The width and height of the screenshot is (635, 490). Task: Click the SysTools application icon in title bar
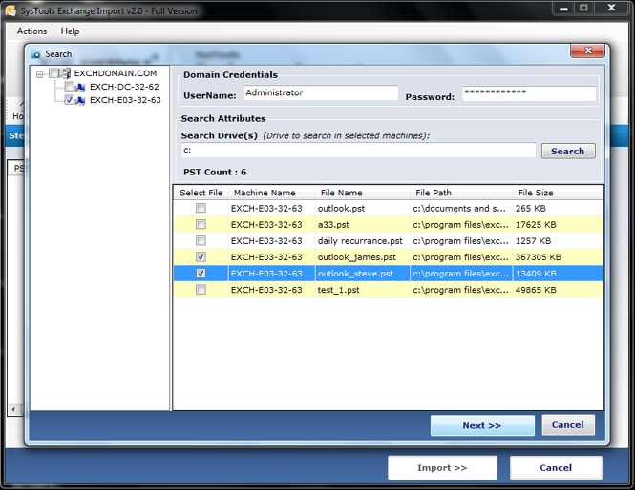click(x=11, y=10)
